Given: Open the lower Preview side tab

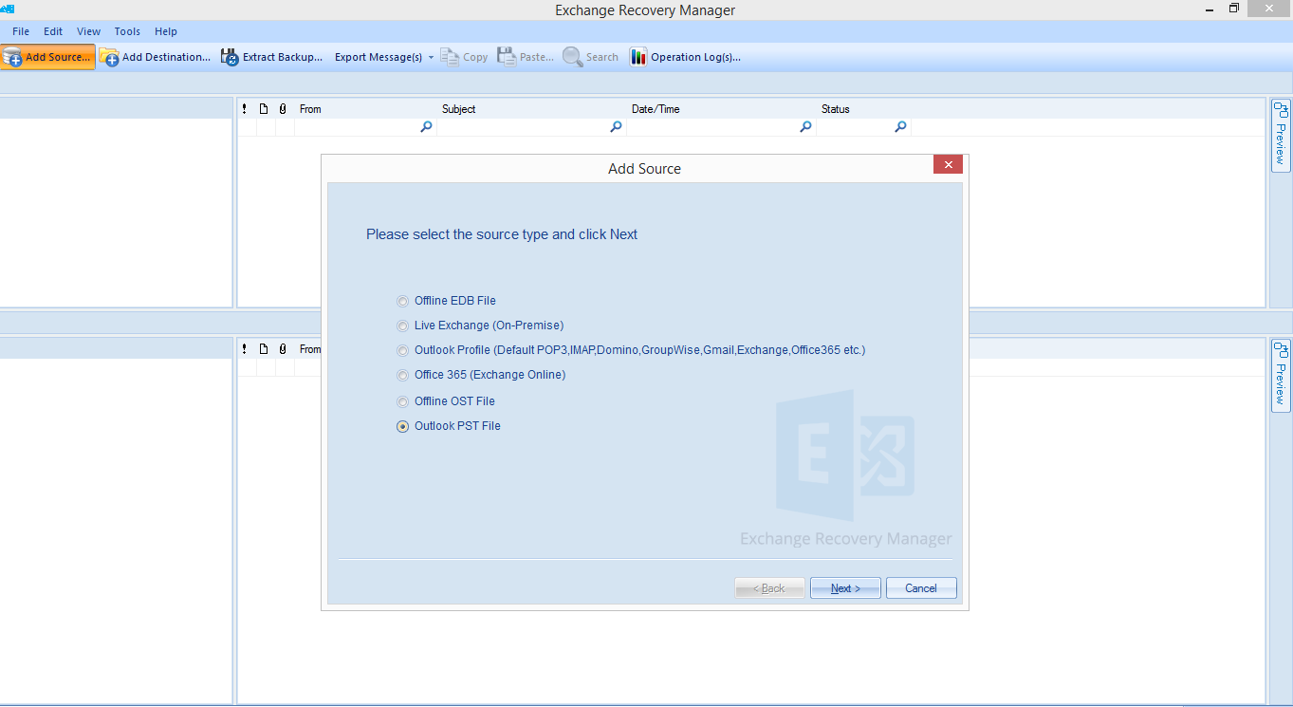Looking at the screenshot, I should pos(1280,376).
